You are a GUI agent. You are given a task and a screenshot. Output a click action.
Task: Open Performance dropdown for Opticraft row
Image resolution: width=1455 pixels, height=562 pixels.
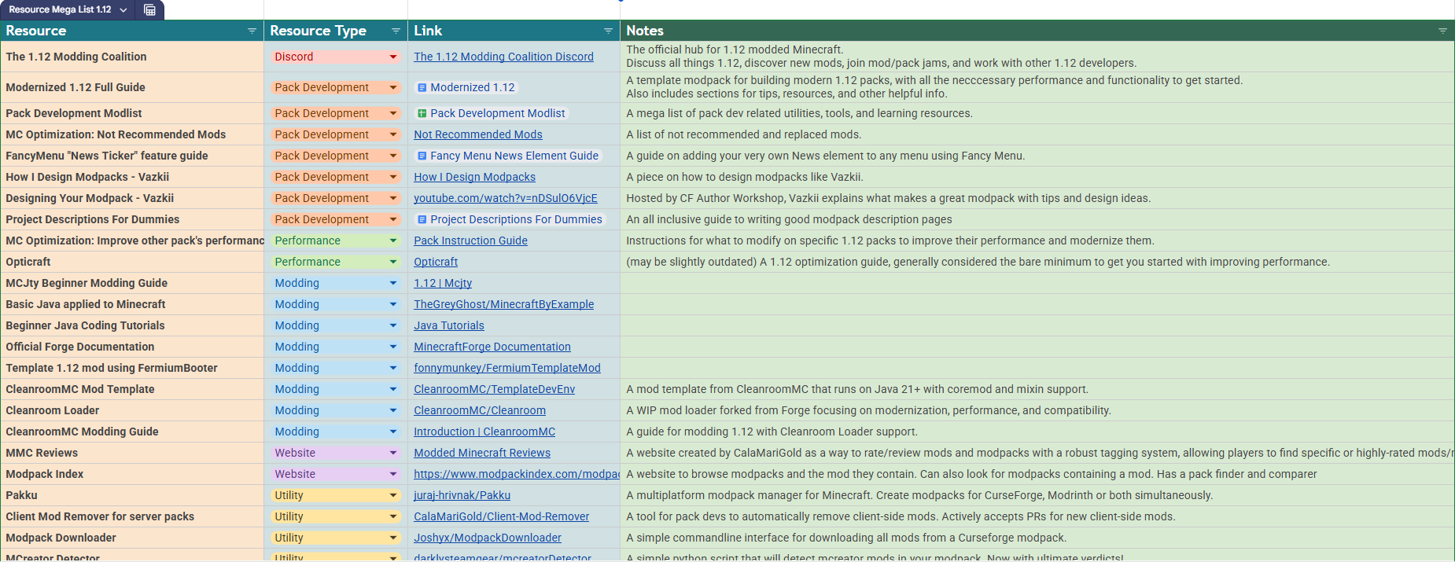point(393,262)
